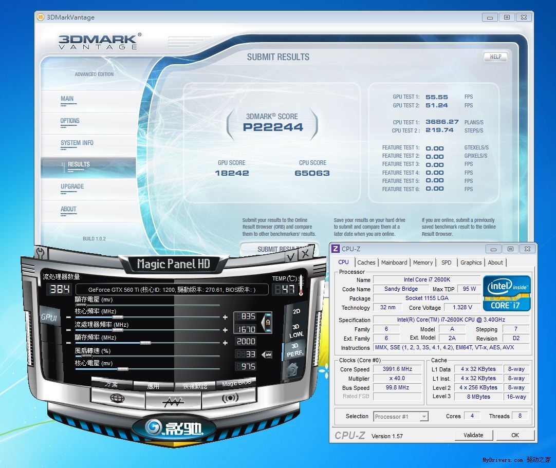556x468 pixels.
Task: Increase core frequency with the plus icon
Action: click(x=225, y=317)
